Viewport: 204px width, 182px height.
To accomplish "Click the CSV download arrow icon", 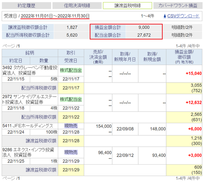I will [165, 16].
